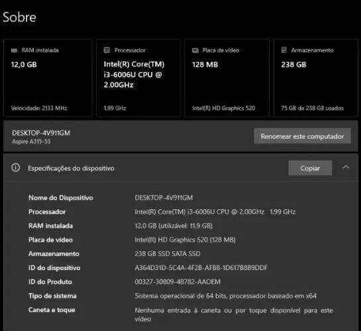
Task: Click the Armazenamento drive icon
Action: click(284, 50)
